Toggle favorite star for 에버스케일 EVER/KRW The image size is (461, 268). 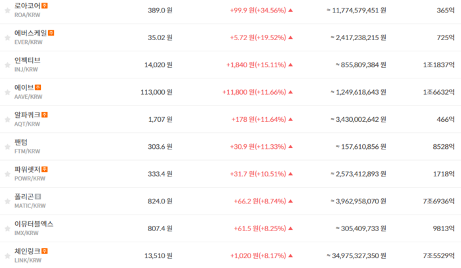tap(7, 38)
